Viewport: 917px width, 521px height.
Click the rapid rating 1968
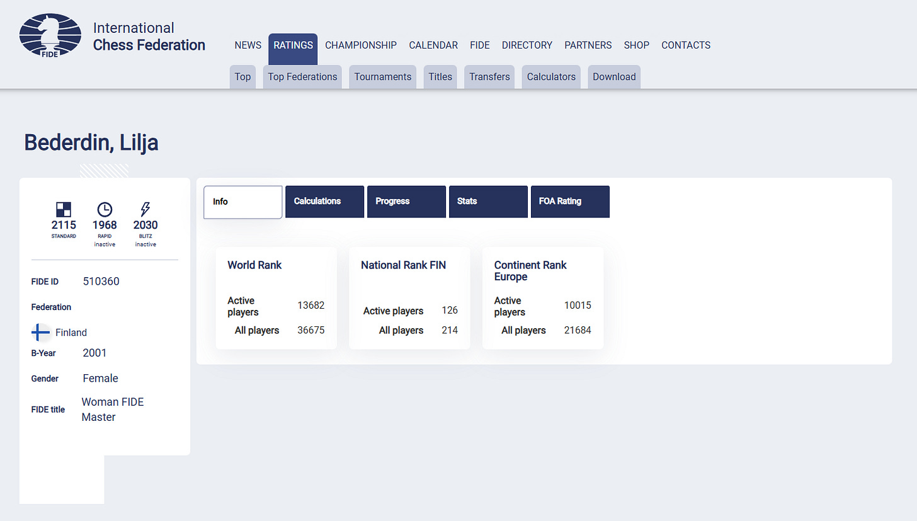[x=105, y=225]
